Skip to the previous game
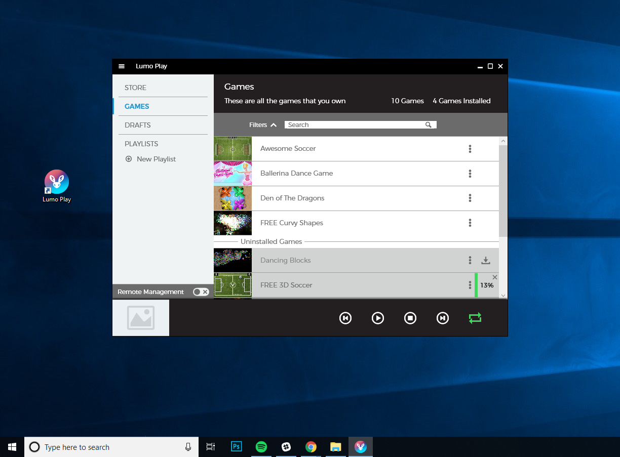The height and width of the screenshot is (457, 620). point(345,318)
